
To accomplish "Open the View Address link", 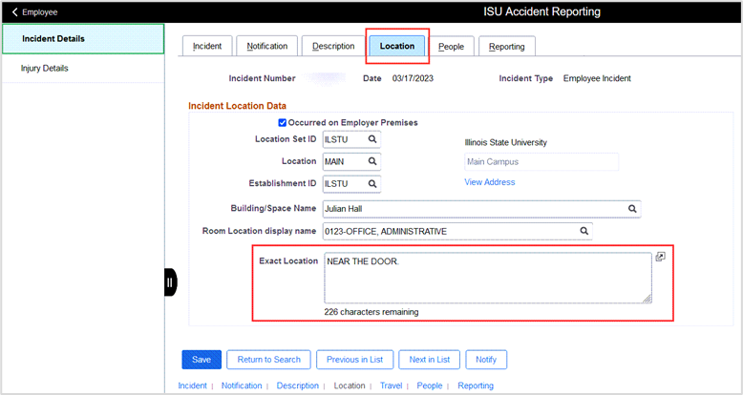I will point(490,182).
